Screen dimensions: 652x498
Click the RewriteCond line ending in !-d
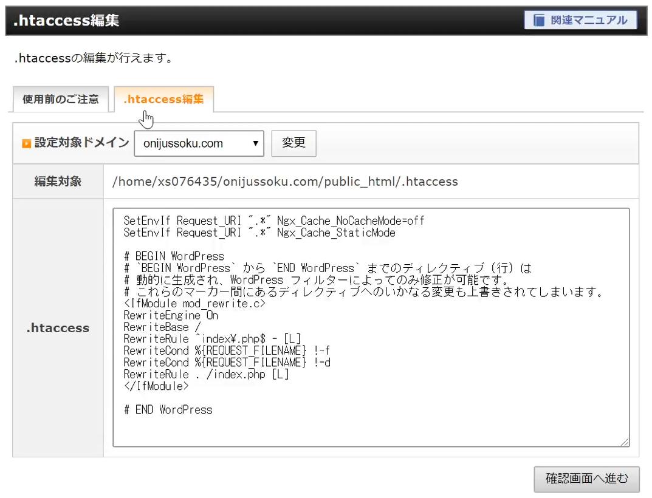coord(227,363)
